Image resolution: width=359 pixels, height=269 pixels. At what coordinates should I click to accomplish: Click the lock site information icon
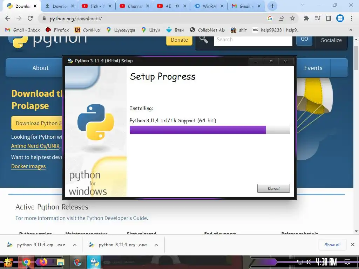[44, 18]
